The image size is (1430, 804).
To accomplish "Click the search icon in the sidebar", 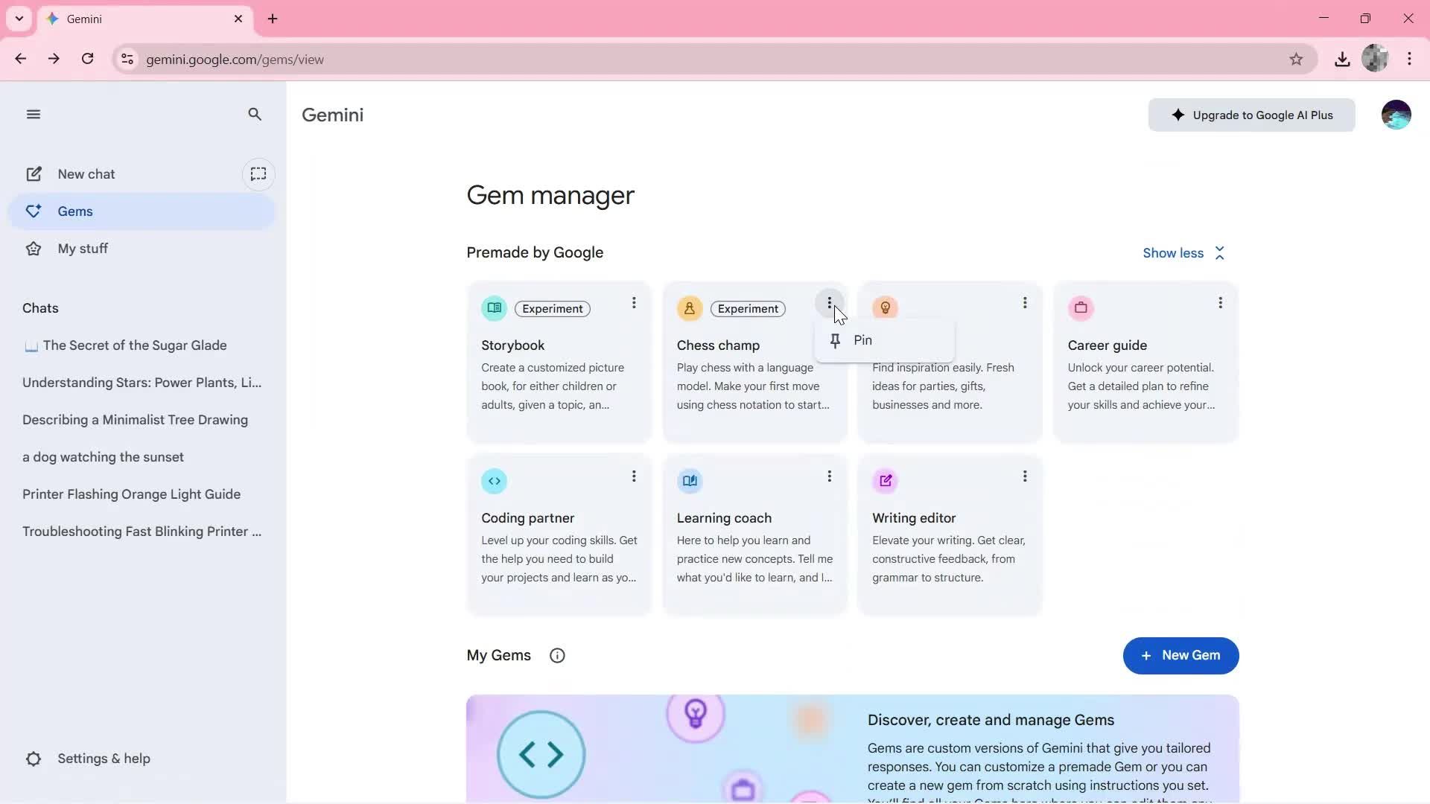I will (255, 114).
